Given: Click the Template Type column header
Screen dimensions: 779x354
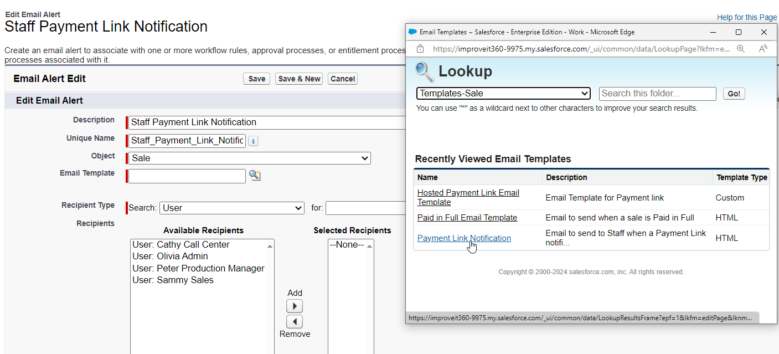Looking at the screenshot, I should 742,177.
